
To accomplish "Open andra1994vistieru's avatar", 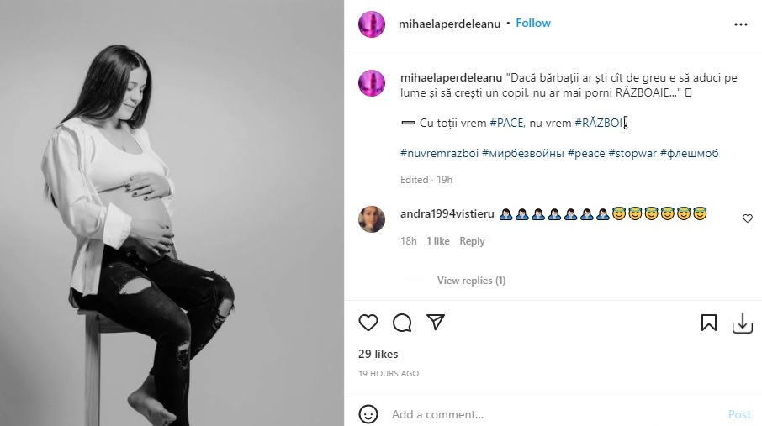I will point(372,218).
